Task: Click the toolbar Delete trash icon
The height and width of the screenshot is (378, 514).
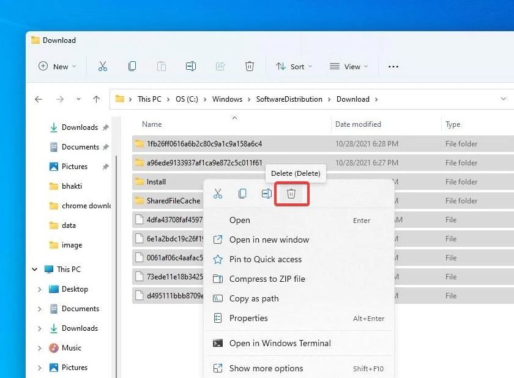Action: coord(250,66)
